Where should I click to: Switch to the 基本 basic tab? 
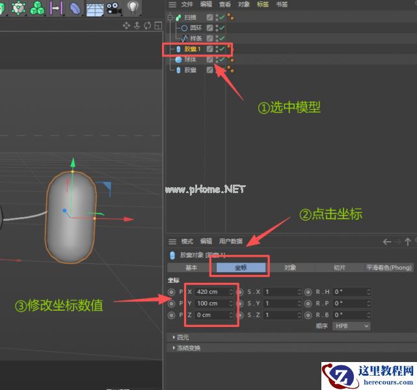tap(191, 268)
